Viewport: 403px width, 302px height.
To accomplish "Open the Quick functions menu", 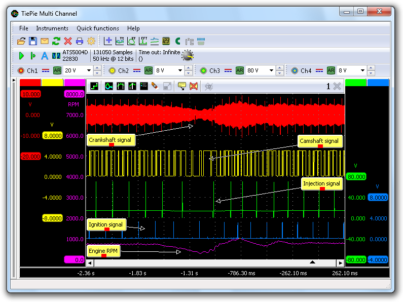I will [98, 28].
